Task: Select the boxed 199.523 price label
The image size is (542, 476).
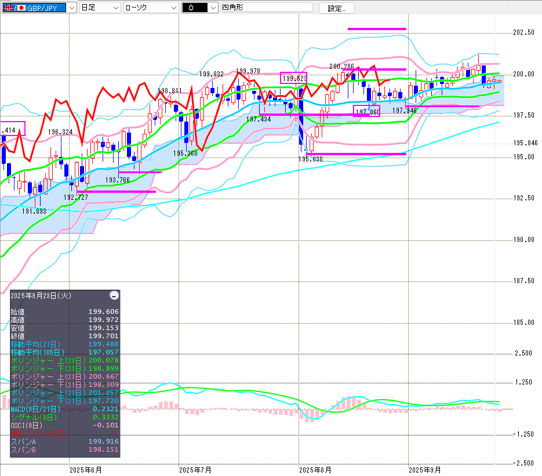Action: pyautogui.click(x=293, y=78)
